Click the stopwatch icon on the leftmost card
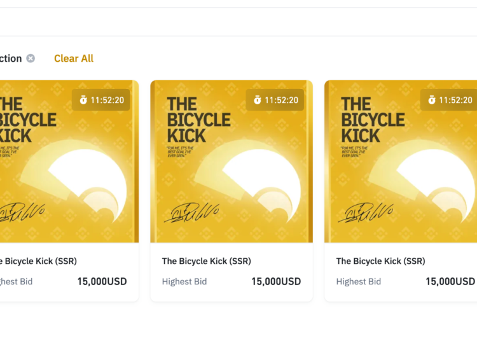The image size is (477, 341). coord(83,100)
